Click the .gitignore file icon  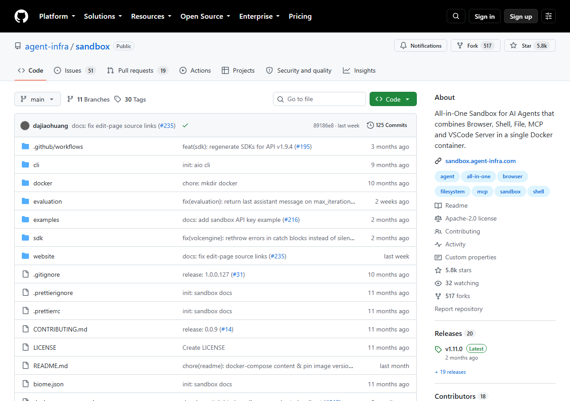pos(25,274)
